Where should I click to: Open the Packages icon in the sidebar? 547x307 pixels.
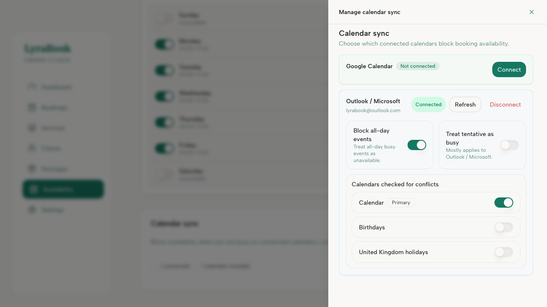pyautogui.click(x=32, y=169)
